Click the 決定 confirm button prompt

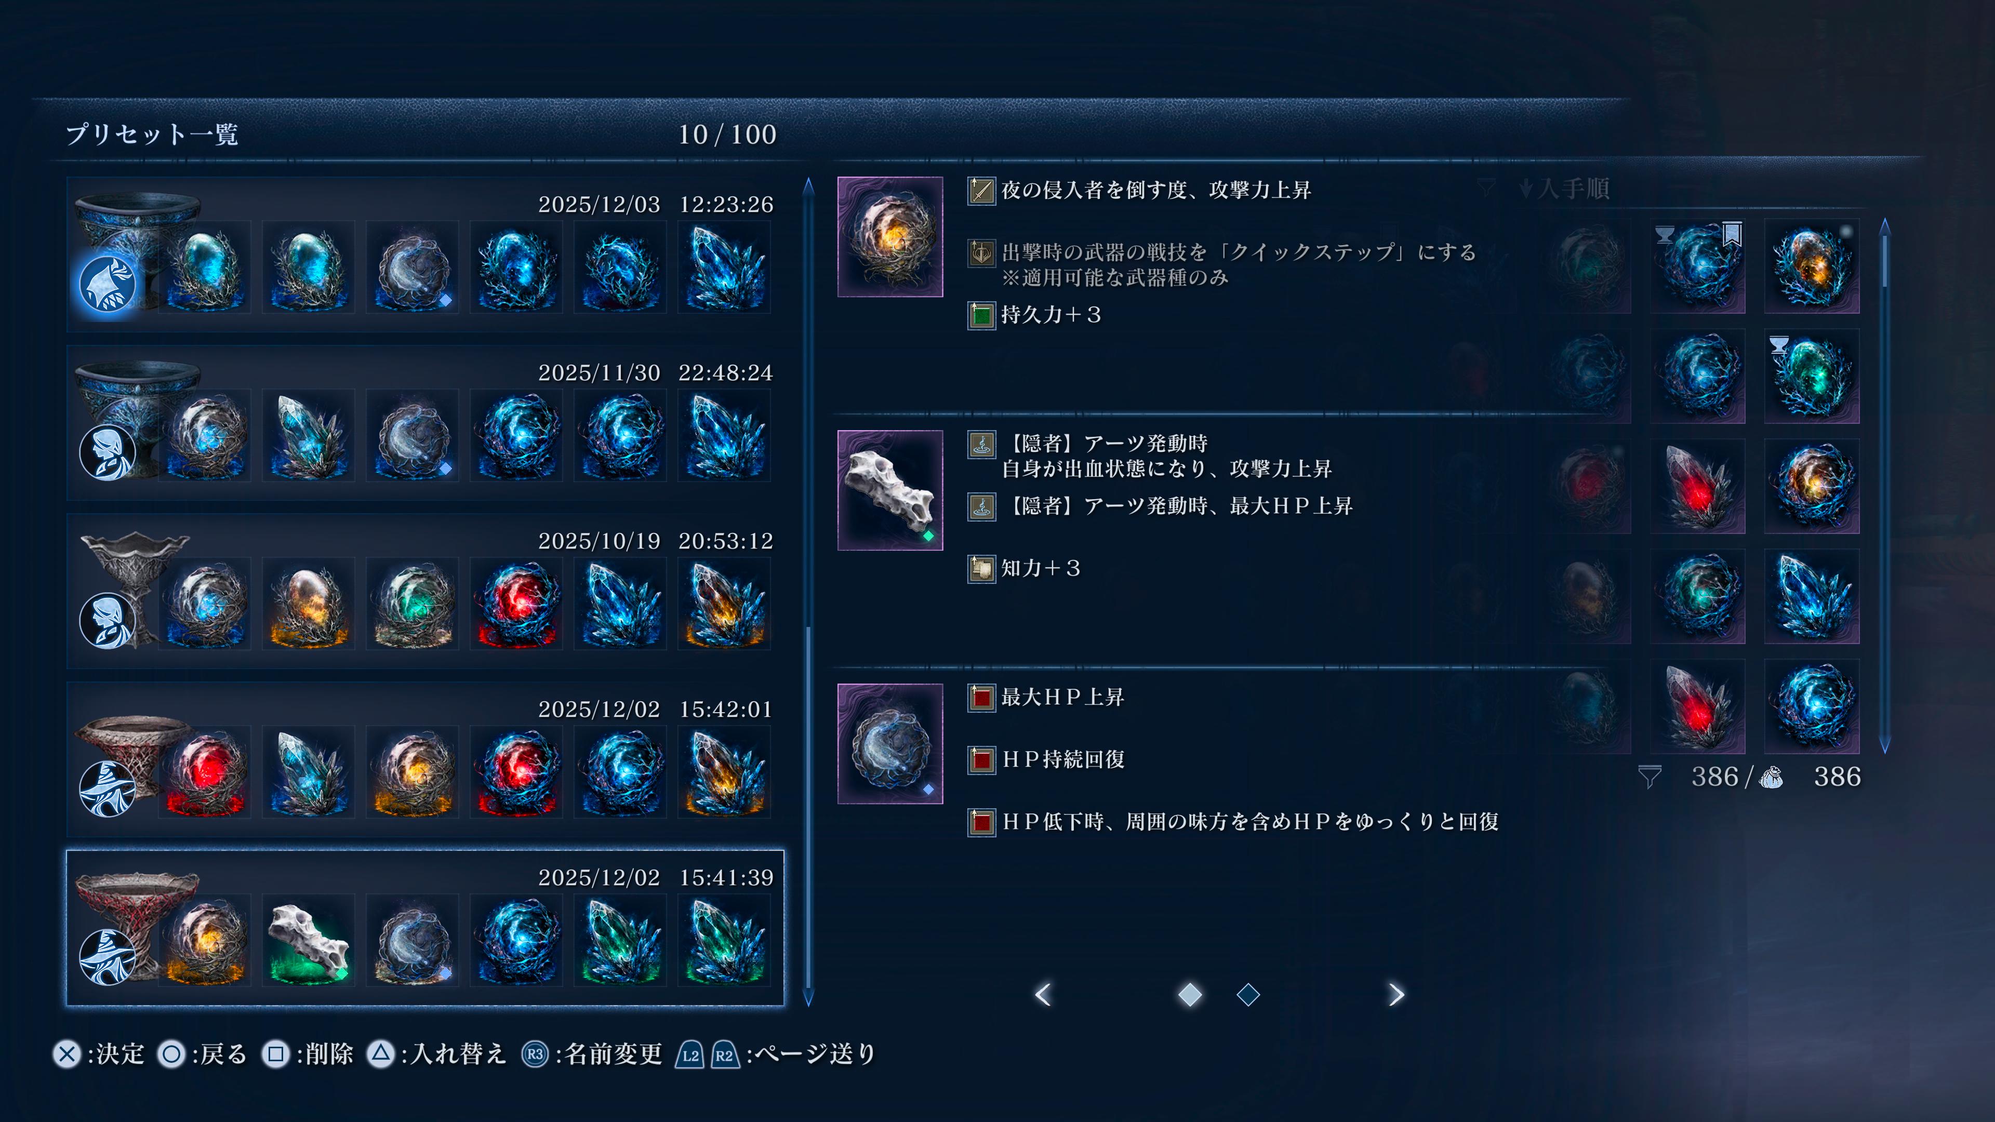[x=99, y=1054]
